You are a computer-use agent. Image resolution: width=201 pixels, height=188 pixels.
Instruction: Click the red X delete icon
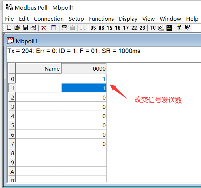[x=44, y=27]
